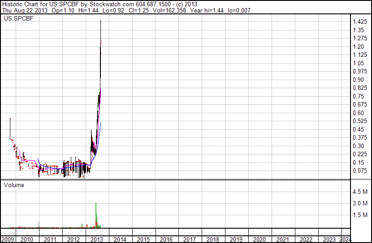Select the 2020 year marker
This screenshot has height=243, width=372.
(260, 239)
